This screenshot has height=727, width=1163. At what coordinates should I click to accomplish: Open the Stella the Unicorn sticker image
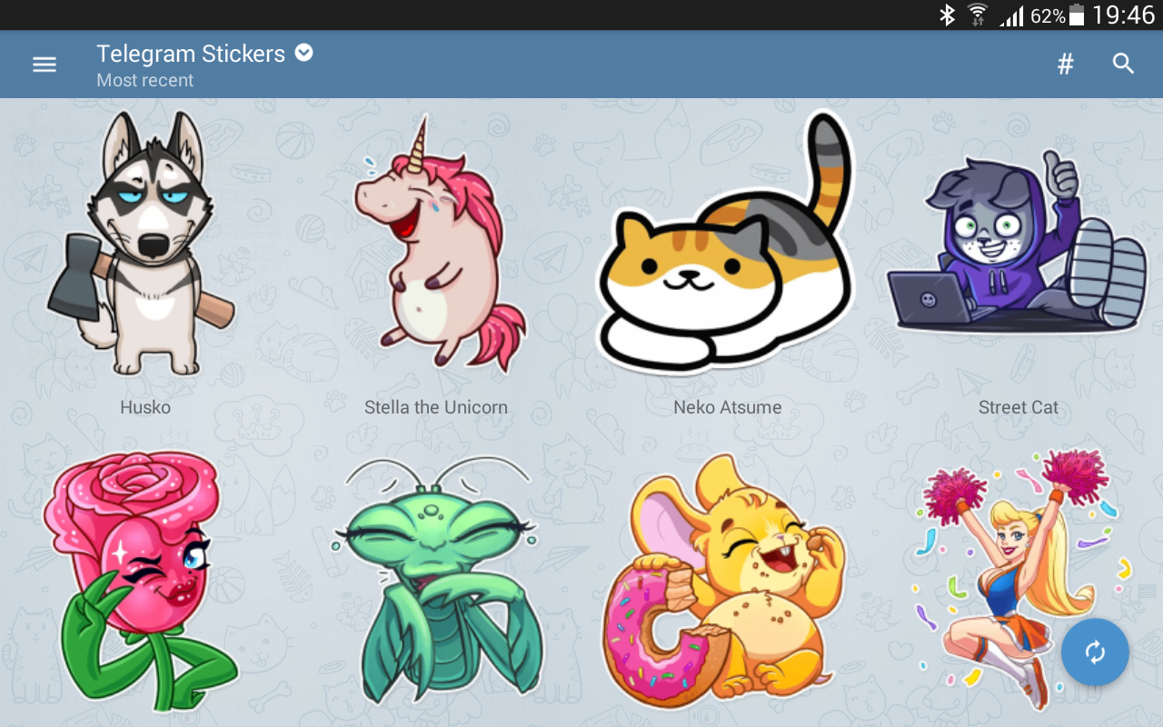tap(440, 244)
